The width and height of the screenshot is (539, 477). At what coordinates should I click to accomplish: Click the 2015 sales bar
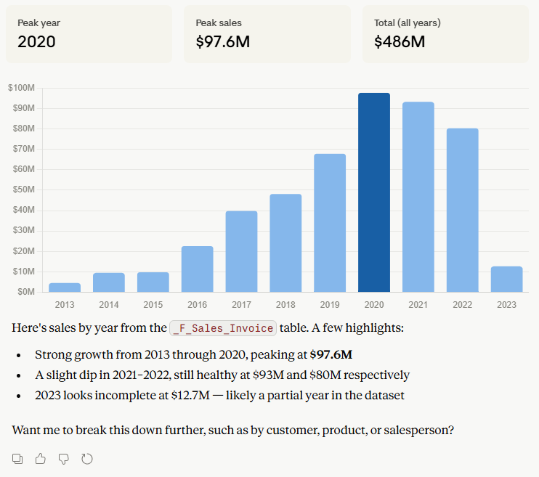pyautogui.click(x=153, y=282)
